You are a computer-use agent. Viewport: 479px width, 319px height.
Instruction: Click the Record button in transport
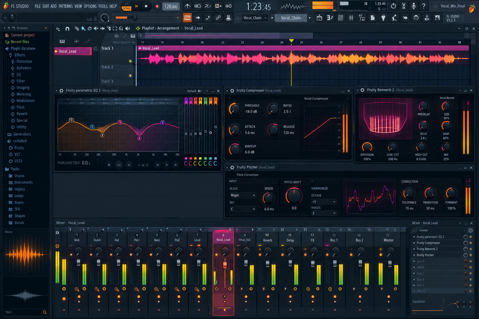157,6
